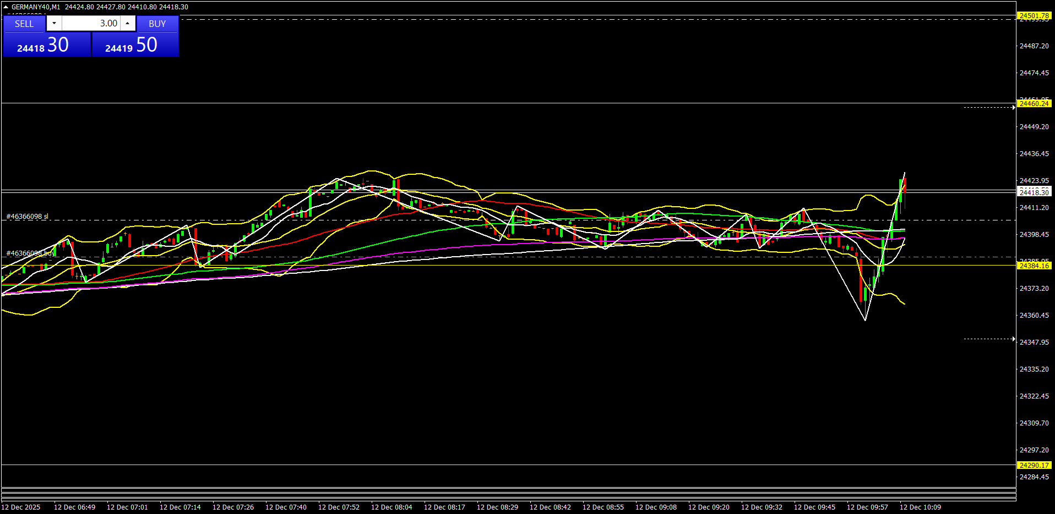This screenshot has height=514, width=1055.
Task: Click the 12 Dec 08:04 time label
Action: (391, 507)
